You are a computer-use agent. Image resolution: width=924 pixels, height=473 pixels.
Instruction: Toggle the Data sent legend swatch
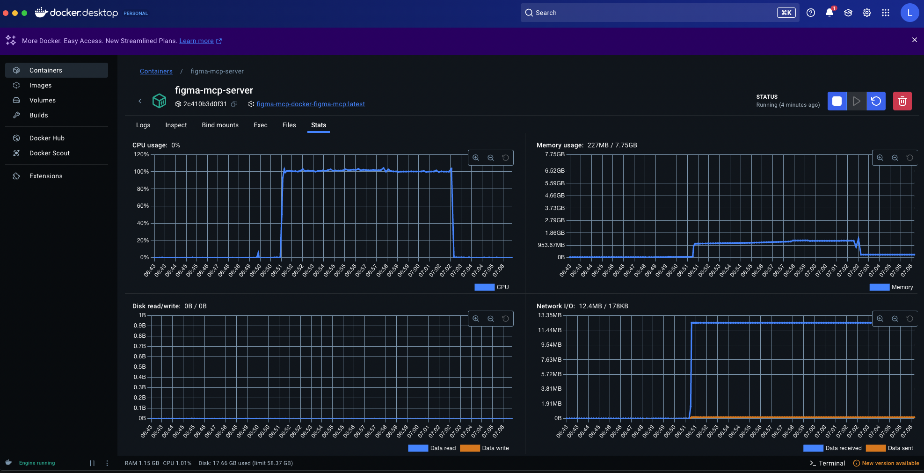coord(876,448)
